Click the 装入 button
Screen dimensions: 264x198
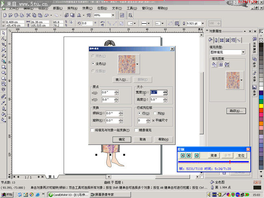coord(122,80)
